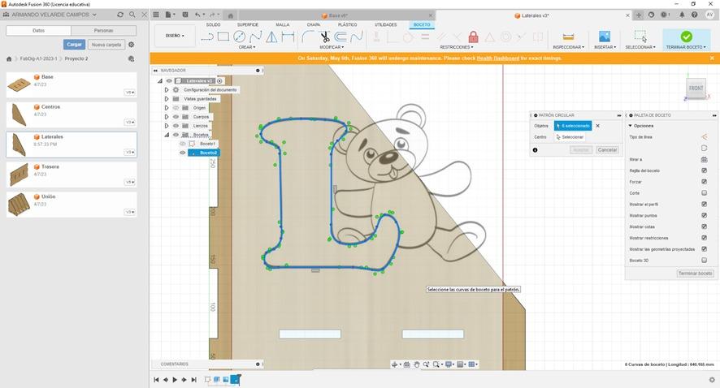
Task: Expand the Origen folder
Action: [x=167, y=108]
